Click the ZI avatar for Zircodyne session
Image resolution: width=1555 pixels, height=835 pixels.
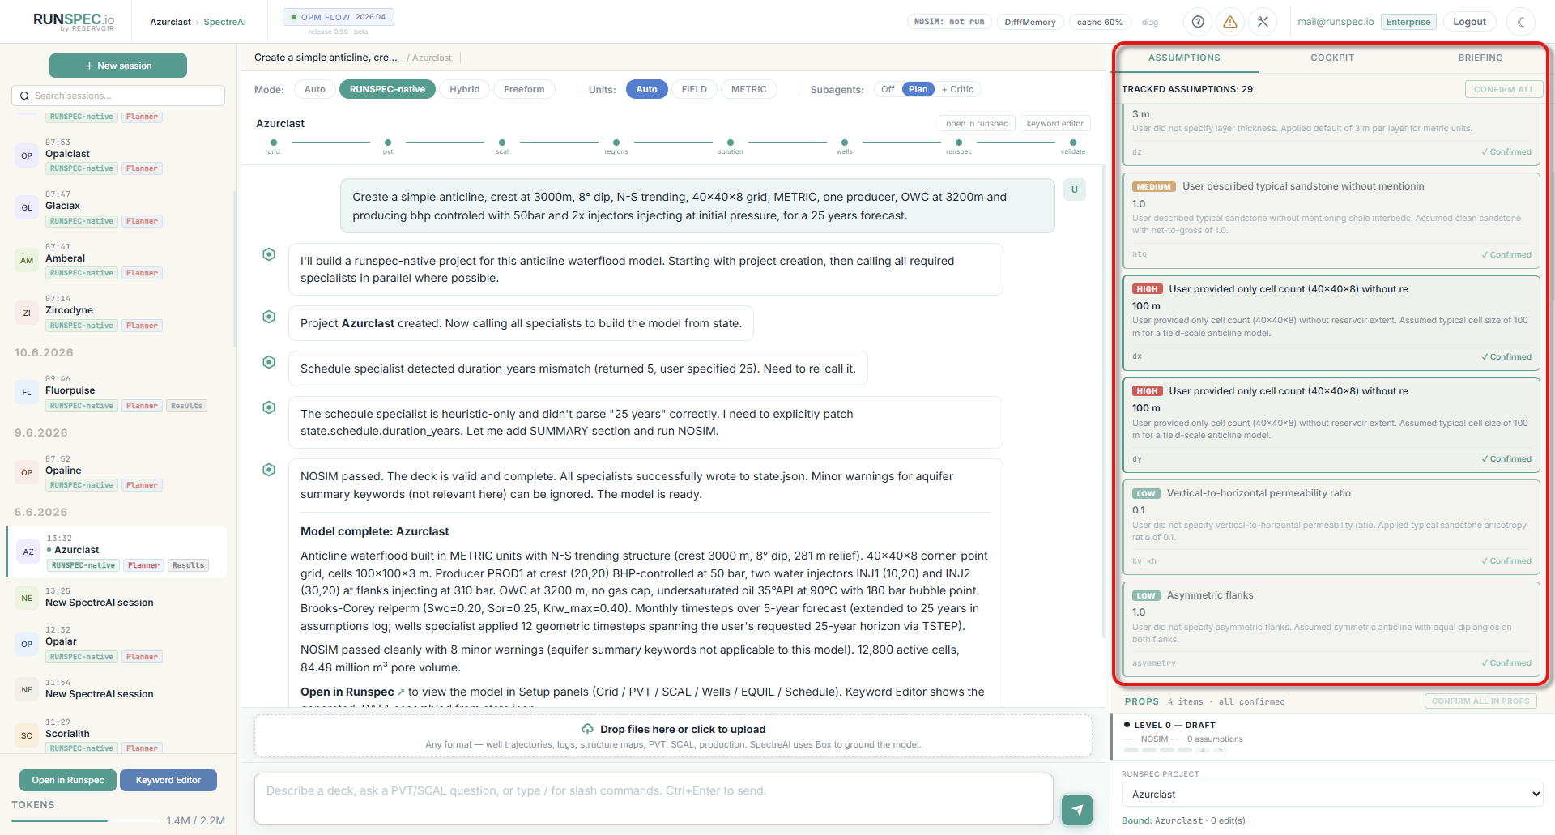pyautogui.click(x=27, y=313)
